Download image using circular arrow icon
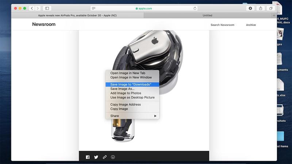This screenshot has width=292, height=164. click(113, 157)
